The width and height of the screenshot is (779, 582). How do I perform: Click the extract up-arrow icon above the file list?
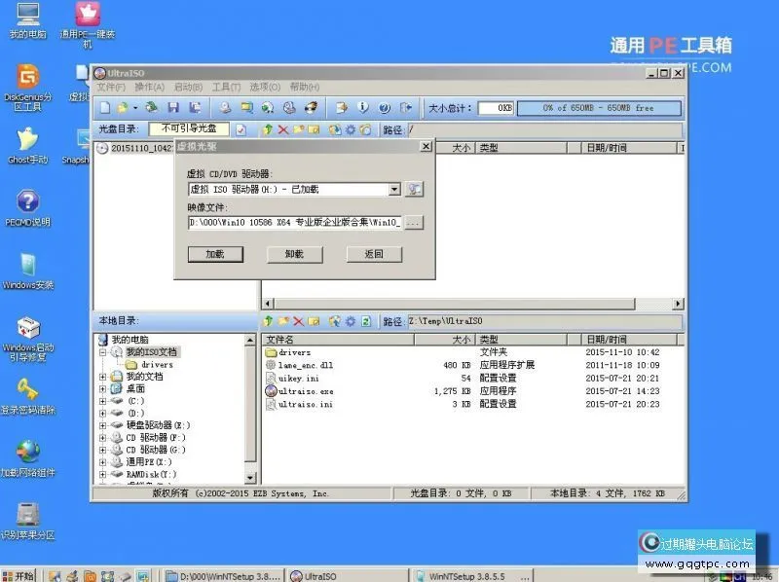pos(269,127)
